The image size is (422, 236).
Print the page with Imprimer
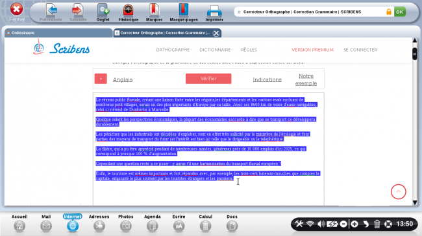pyautogui.click(x=214, y=11)
